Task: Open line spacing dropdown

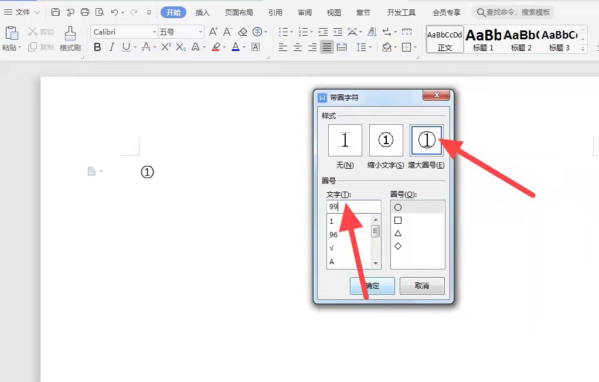Action: click(370, 47)
